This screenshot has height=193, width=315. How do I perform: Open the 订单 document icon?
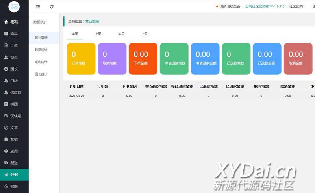click(6, 45)
